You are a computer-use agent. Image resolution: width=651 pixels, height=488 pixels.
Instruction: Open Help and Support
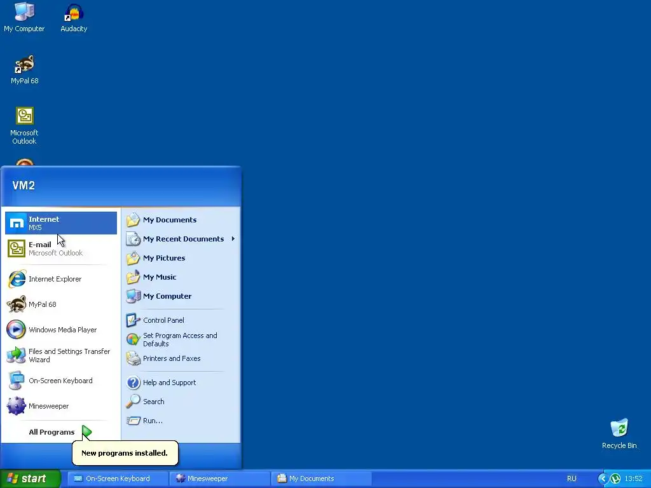coord(181,383)
